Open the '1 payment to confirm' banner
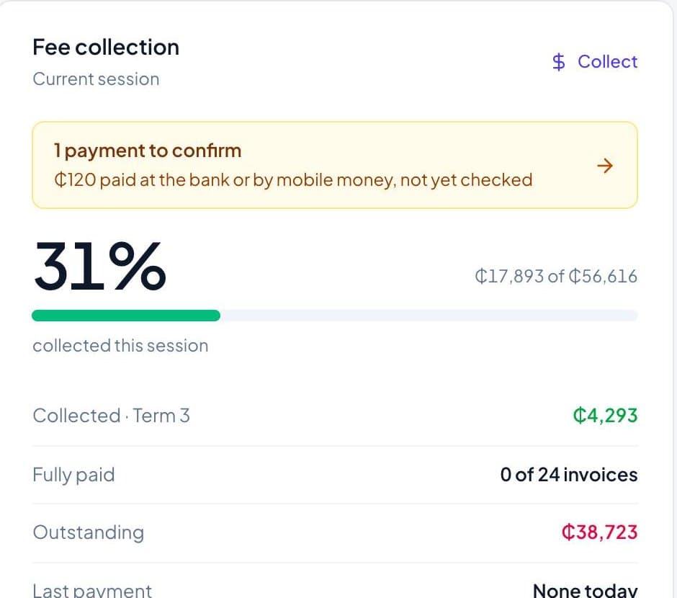677x598 pixels. click(335, 165)
